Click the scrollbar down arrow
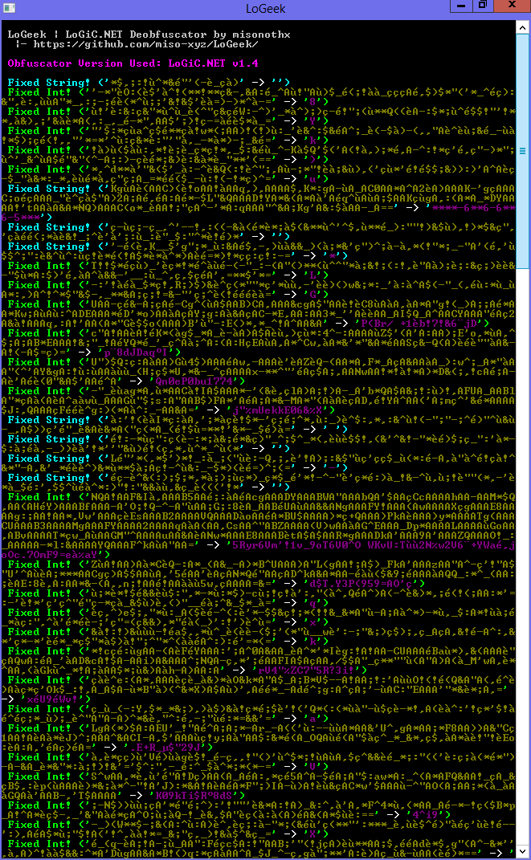Viewport: 531px width, 860px height. pos(522,850)
